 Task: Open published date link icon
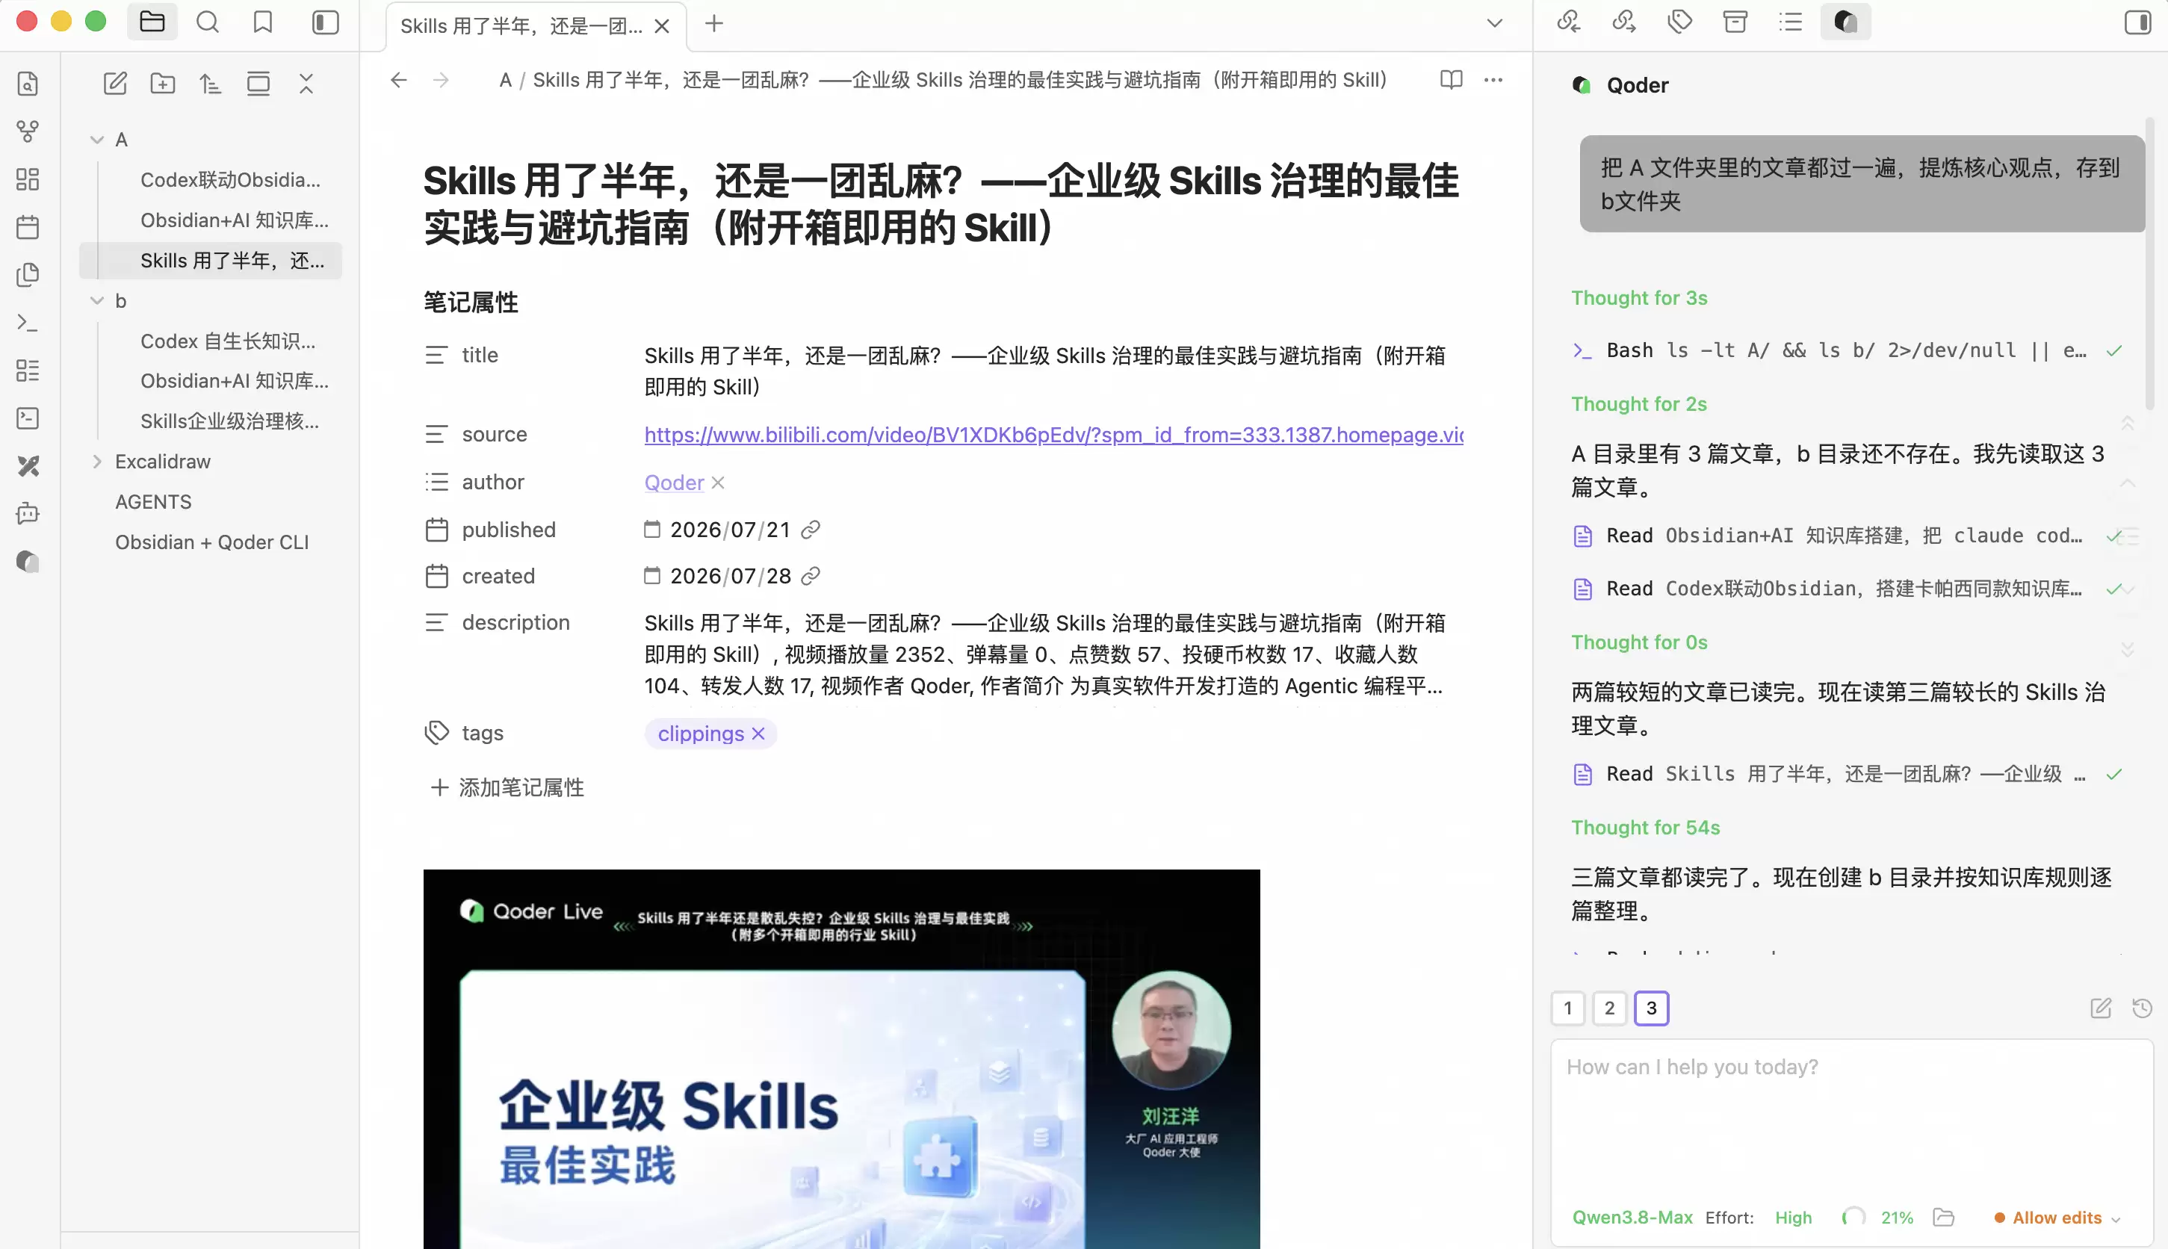coord(810,530)
